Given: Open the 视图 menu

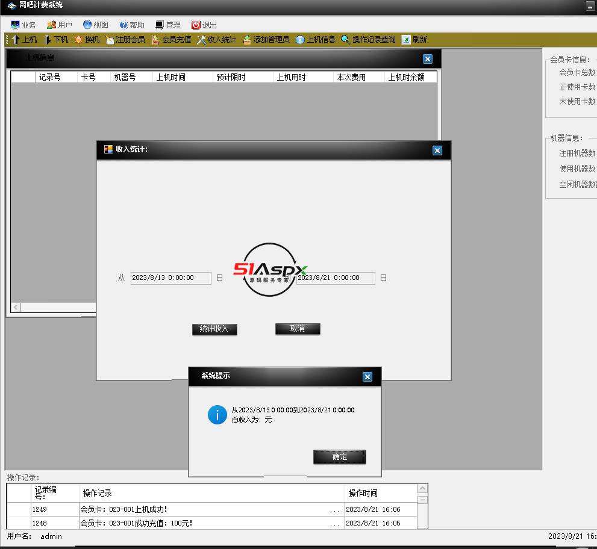Looking at the screenshot, I should click(96, 25).
